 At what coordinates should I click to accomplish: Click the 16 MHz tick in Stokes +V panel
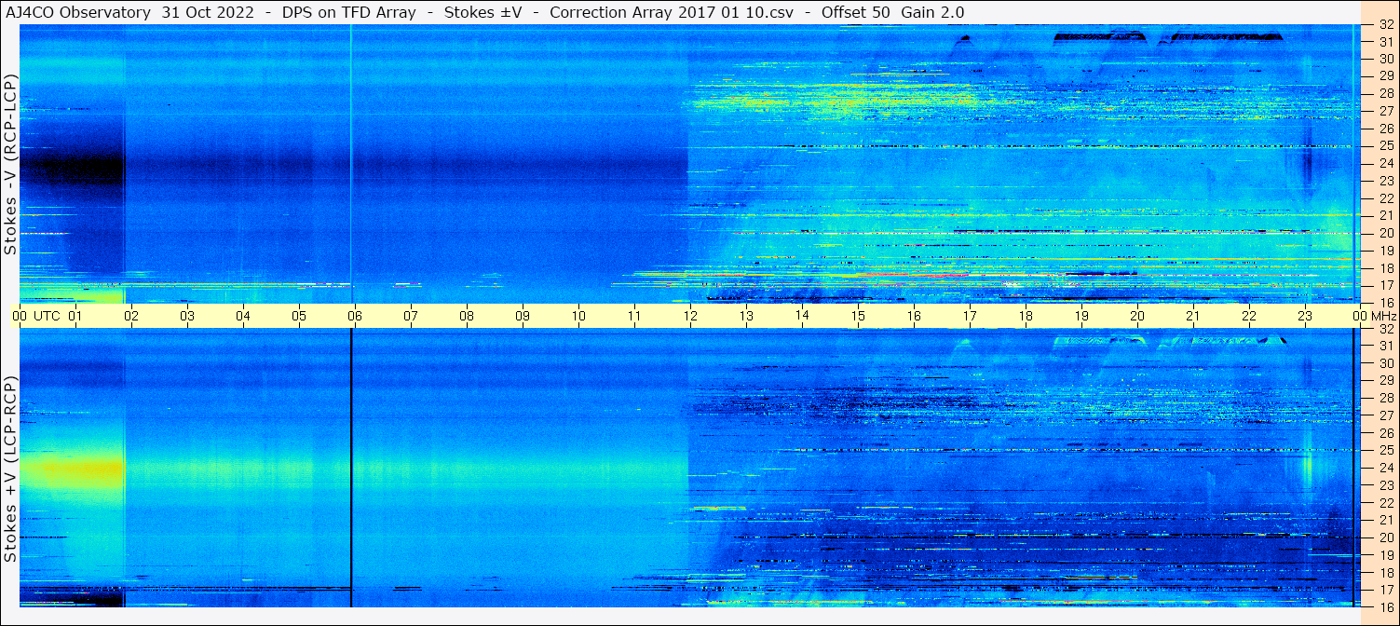1385,606
